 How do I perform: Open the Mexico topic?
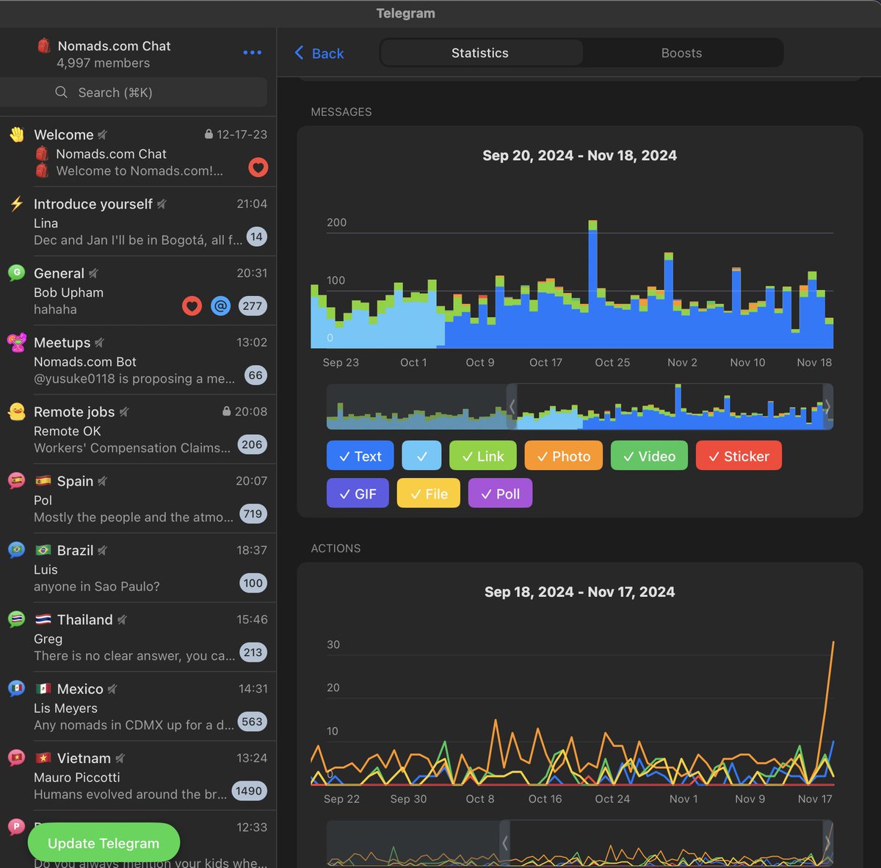[x=138, y=706]
